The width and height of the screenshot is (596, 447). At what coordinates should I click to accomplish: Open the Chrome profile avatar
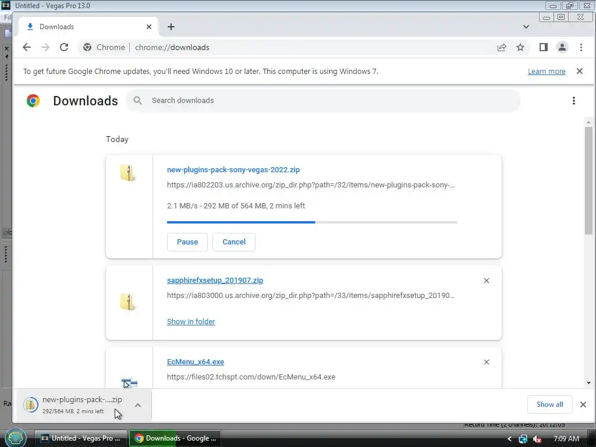pos(562,47)
